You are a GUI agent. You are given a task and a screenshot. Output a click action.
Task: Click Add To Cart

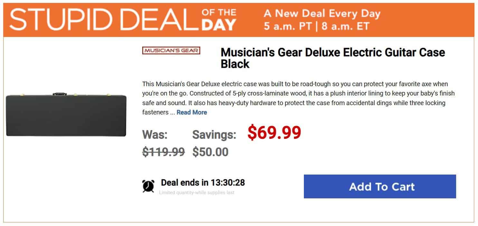380,187
